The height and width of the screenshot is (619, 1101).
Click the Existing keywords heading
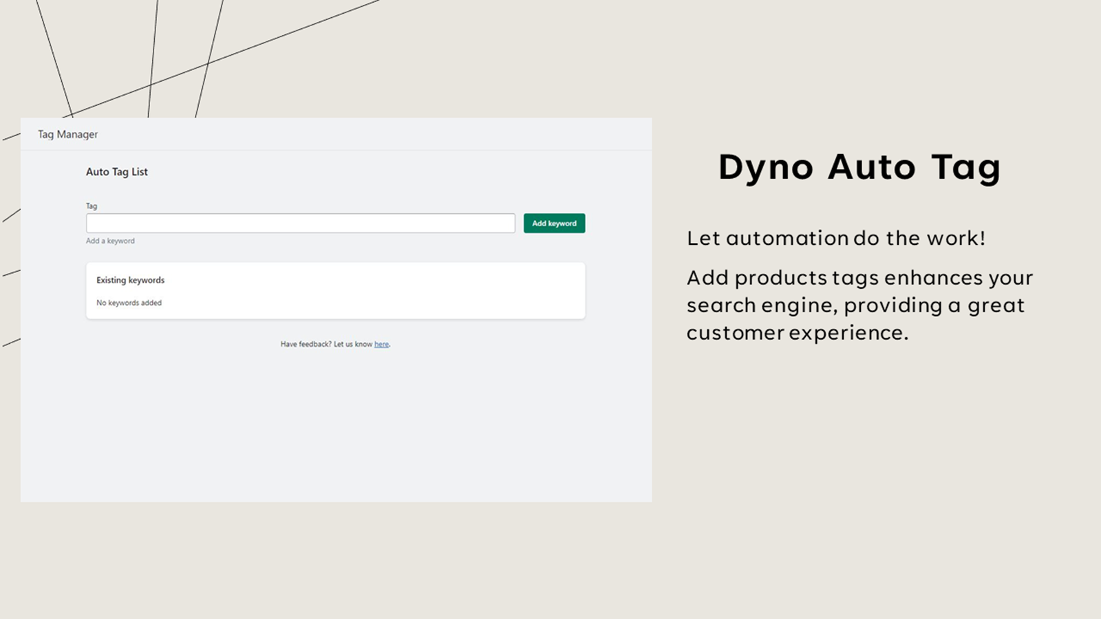click(130, 280)
